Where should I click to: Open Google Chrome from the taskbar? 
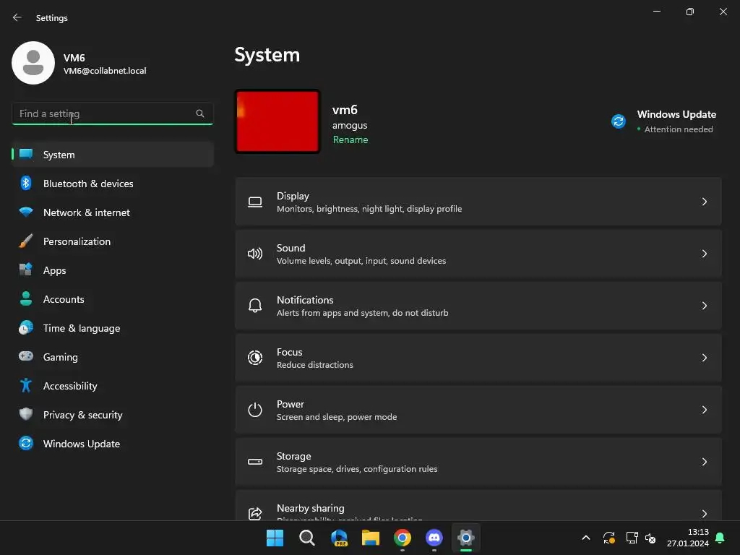pyautogui.click(x=403, y=538)
